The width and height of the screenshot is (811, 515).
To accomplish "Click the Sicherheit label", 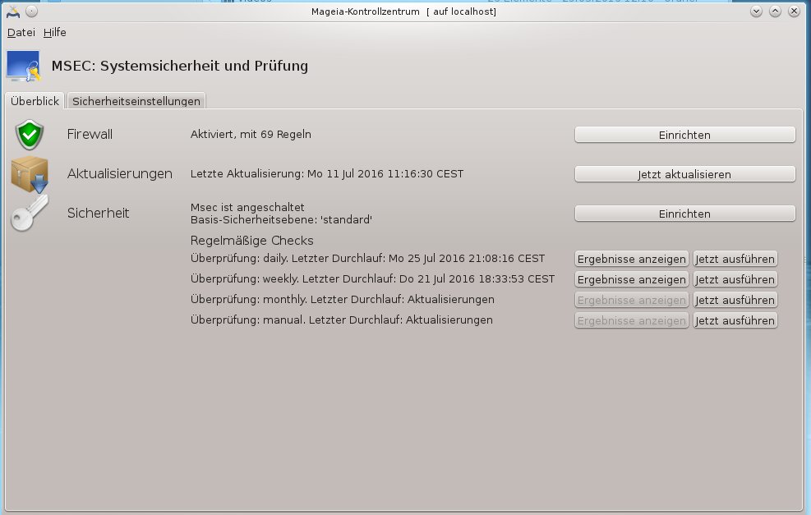I will click(99, 213).
